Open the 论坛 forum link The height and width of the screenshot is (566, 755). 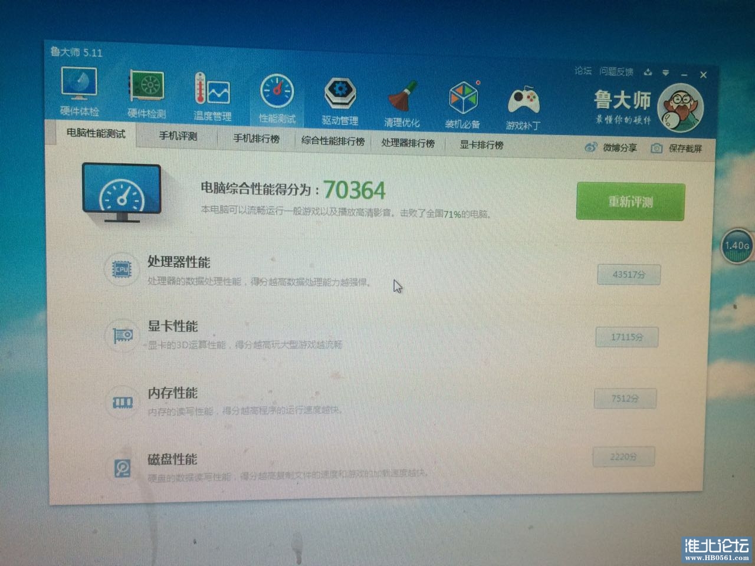tap(583, 71)
